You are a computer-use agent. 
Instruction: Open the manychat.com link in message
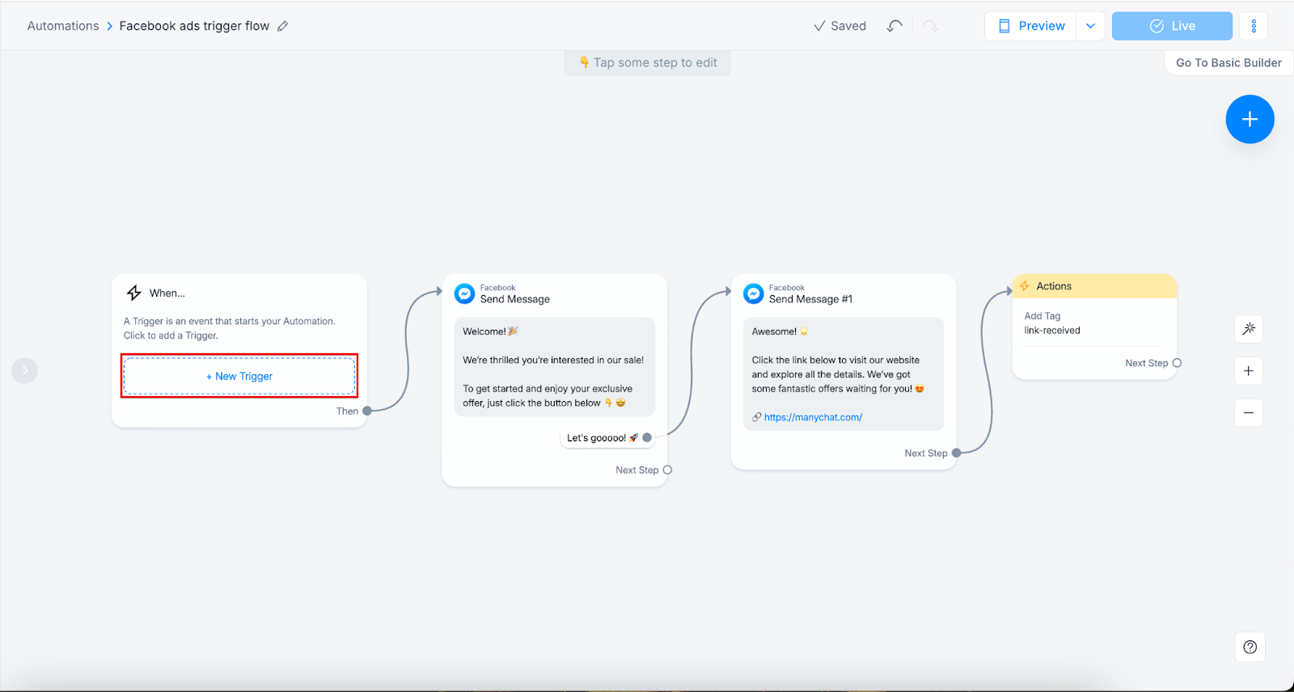click(813, 417)
